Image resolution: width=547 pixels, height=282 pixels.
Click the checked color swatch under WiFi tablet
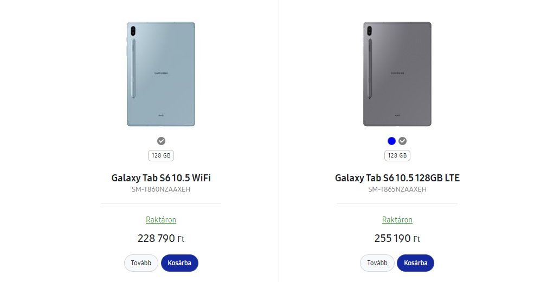[x=161, y=141]
